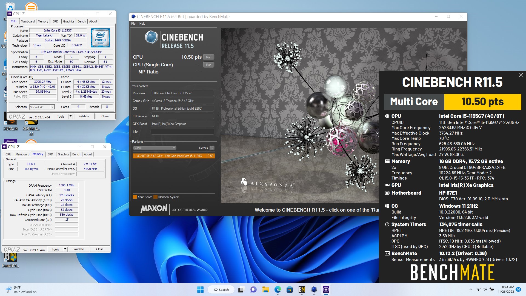Switch to Memory tab in top CPU-Z
526x296 pixels.
(43, 21)
